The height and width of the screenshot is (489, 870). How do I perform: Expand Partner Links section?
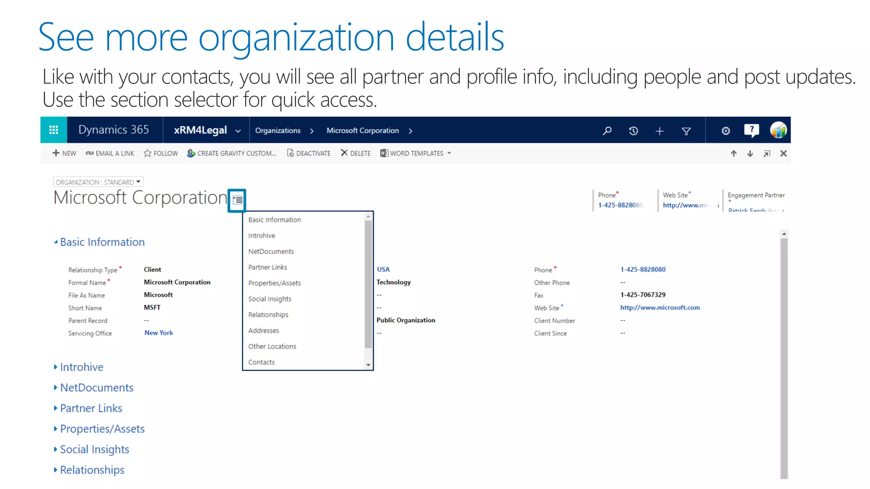88,408
